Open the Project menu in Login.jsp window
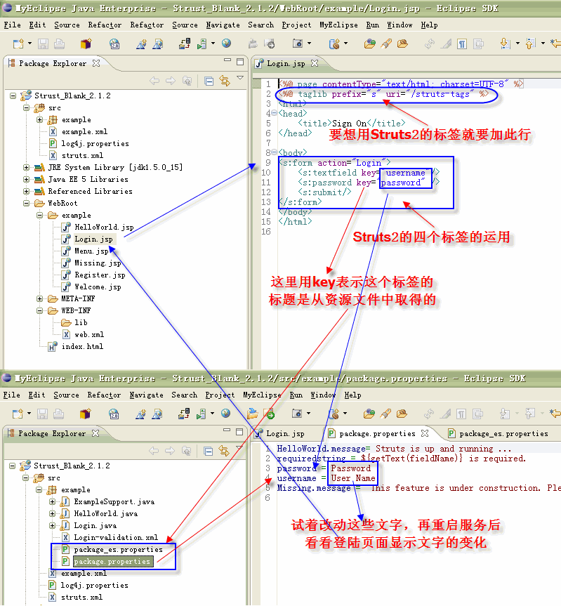The image size is (561, 606). point(296,25)
